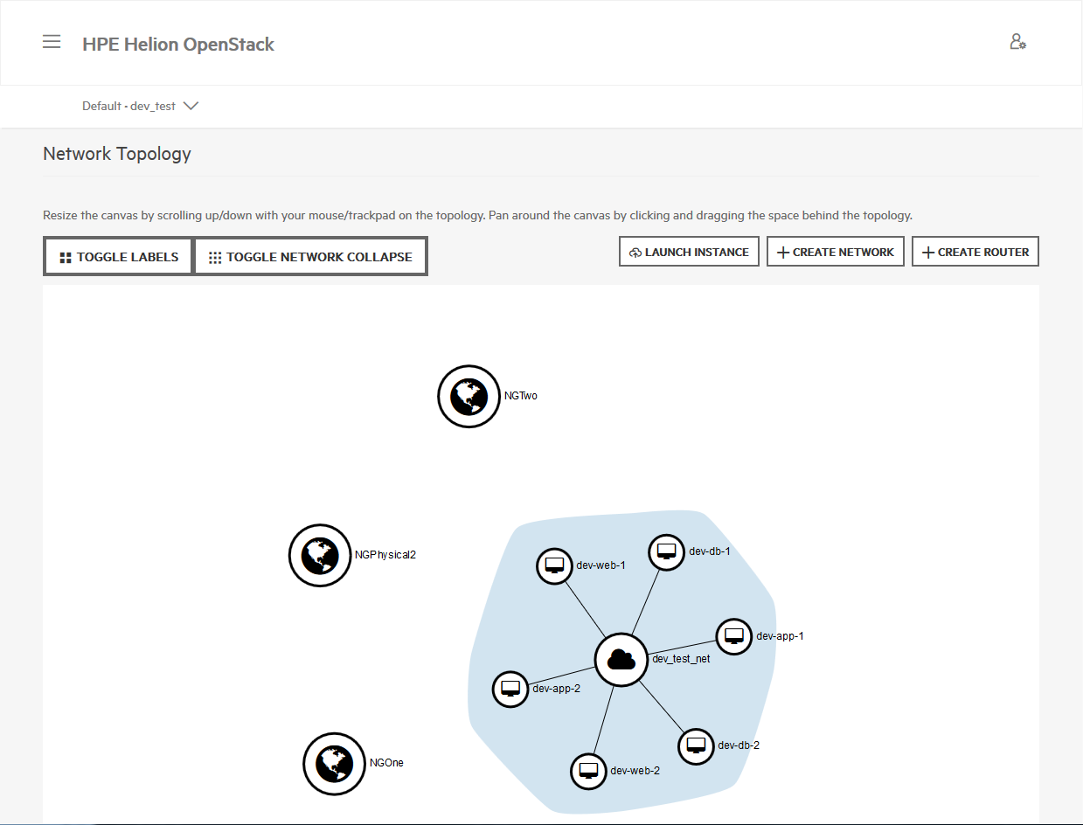Click the Create Network button
Image resolution: width=1083 pixels, height=825 pixels.
[836, 252]
